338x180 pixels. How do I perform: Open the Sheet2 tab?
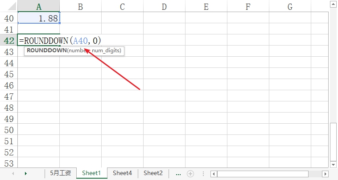pyautogui.click(x=153, y=173)
